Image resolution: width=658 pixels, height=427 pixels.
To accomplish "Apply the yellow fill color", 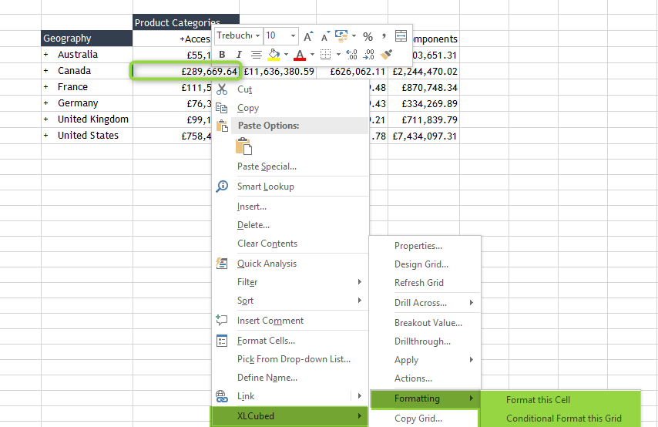I will click(x=274, y=55).
